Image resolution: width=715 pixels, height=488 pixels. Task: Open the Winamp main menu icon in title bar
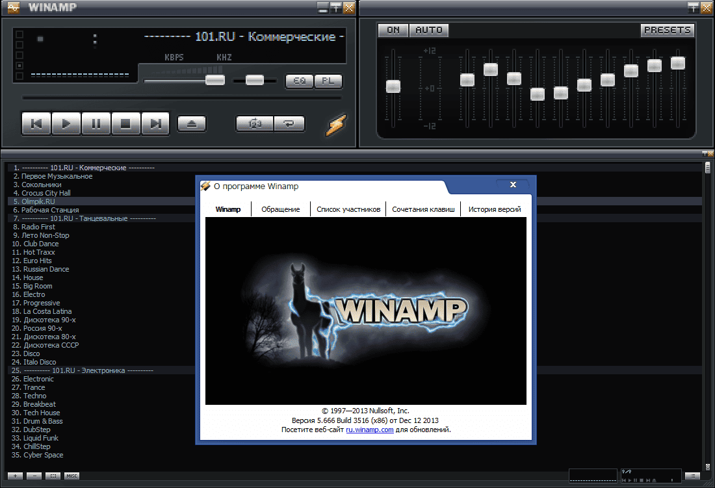[x=14, y=7]
